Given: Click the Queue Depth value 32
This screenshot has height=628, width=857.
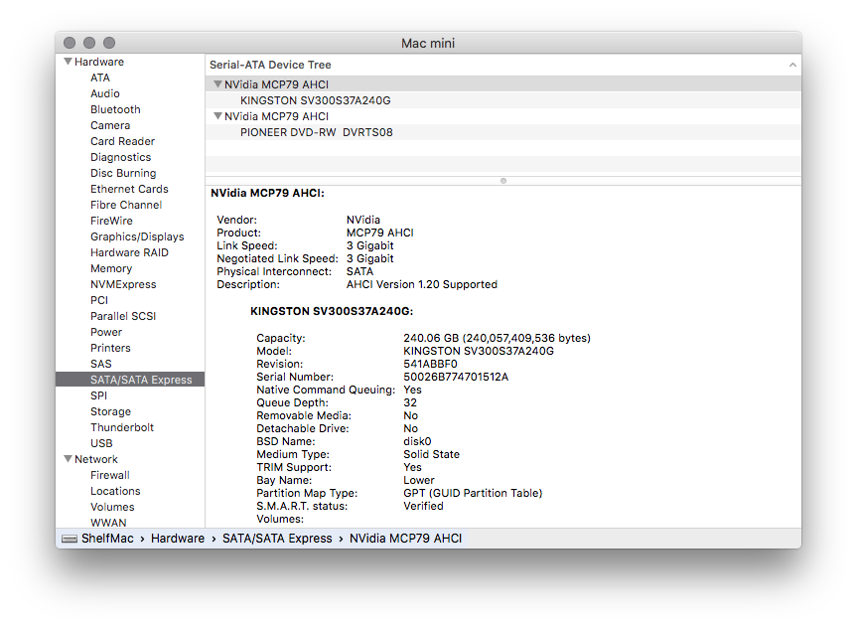Looking at the screenshot, I should (x=410, y=402).
